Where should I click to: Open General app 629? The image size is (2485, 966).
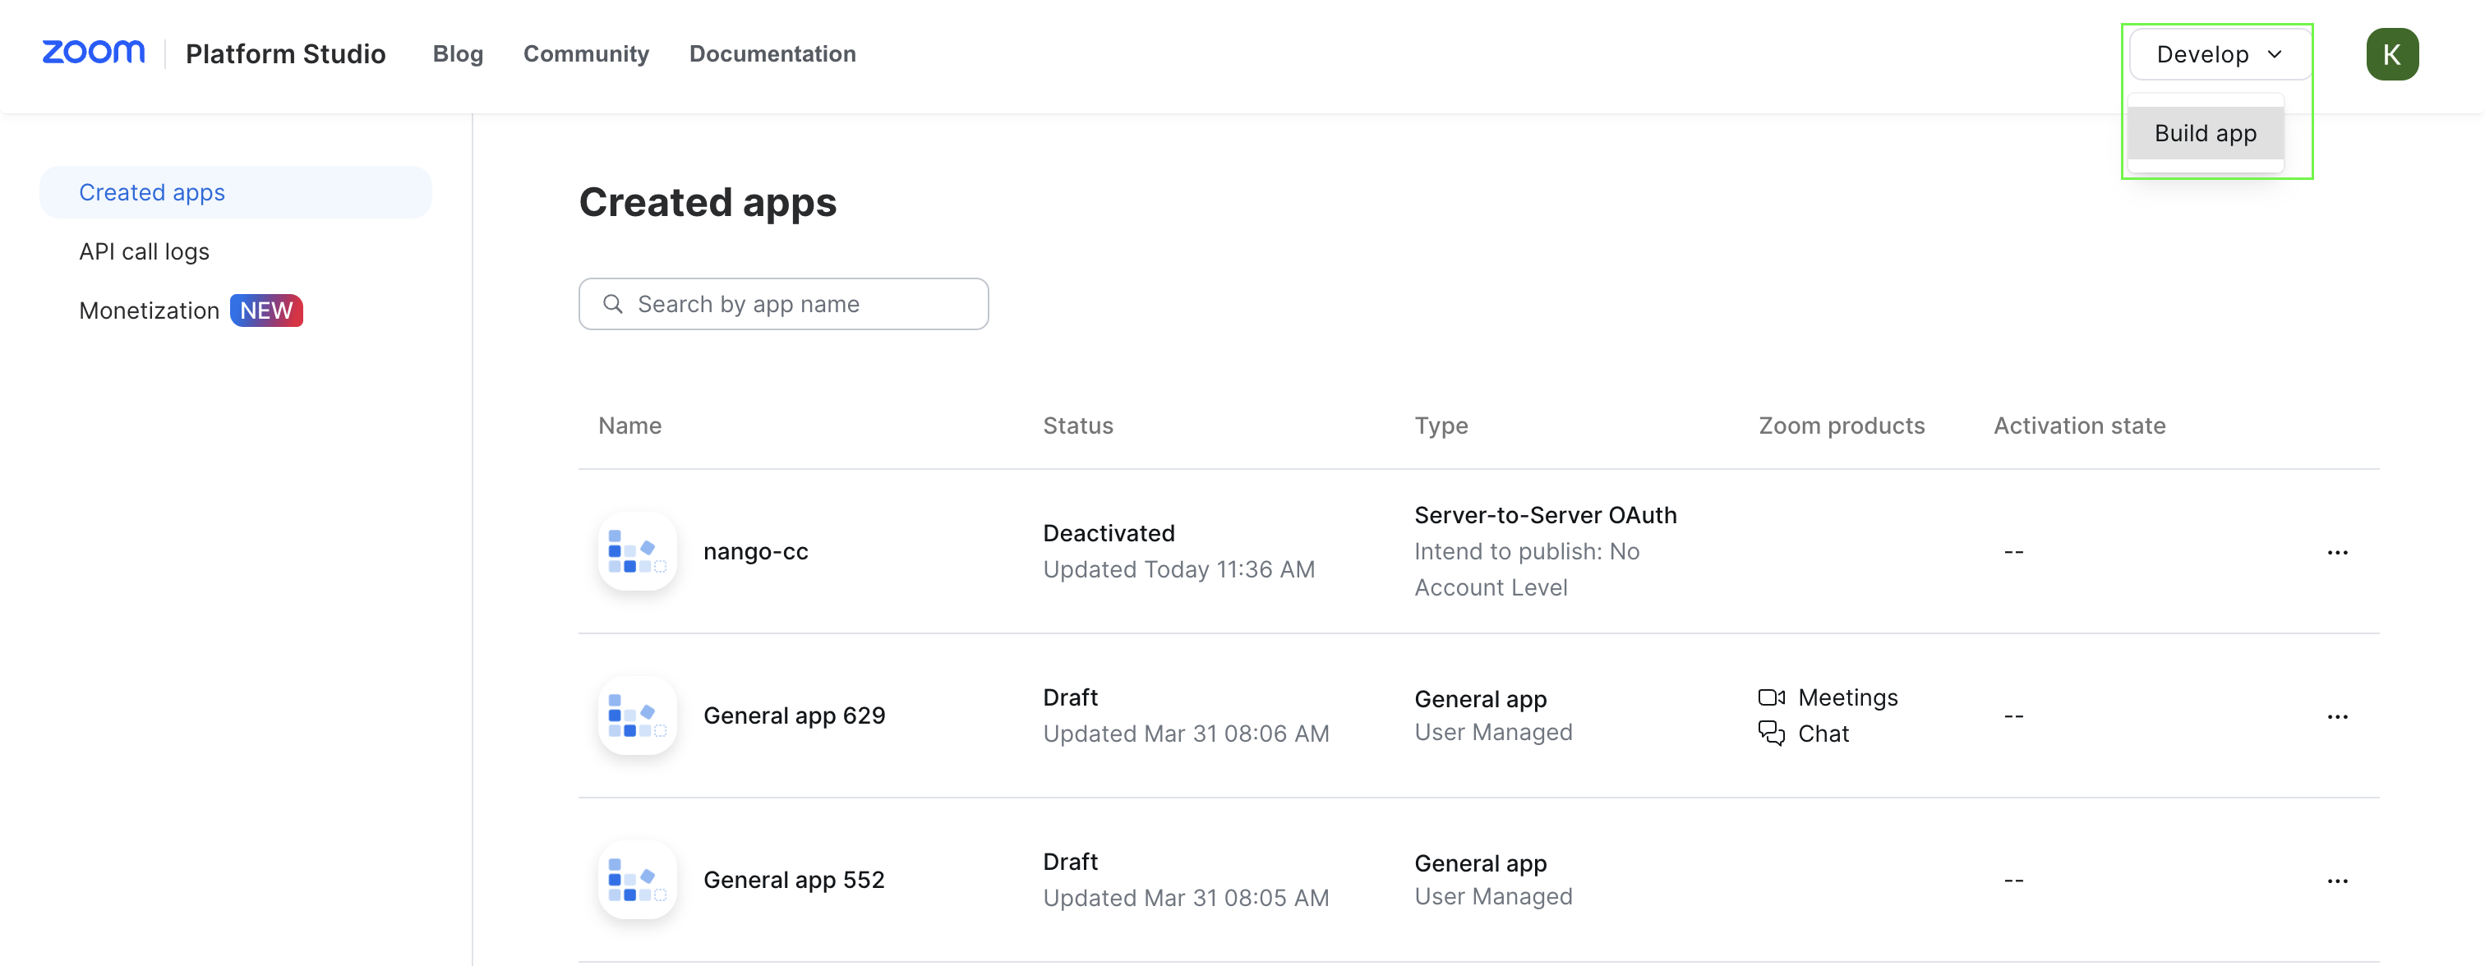click(x=794, y=715)
